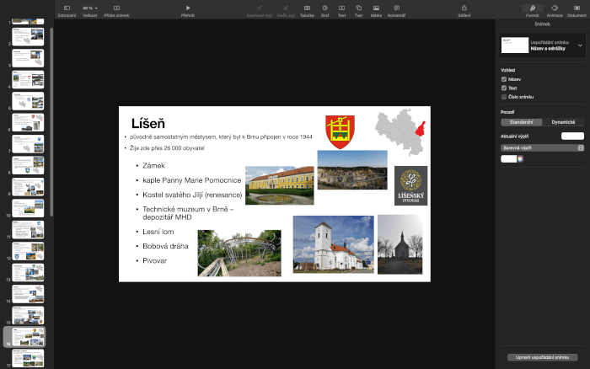Click Upravit uspořádání snímku button
This screenshot has height=369, width=590.
coord(542,357)
